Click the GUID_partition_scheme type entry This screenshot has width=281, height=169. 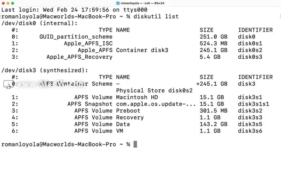[76, 37]
